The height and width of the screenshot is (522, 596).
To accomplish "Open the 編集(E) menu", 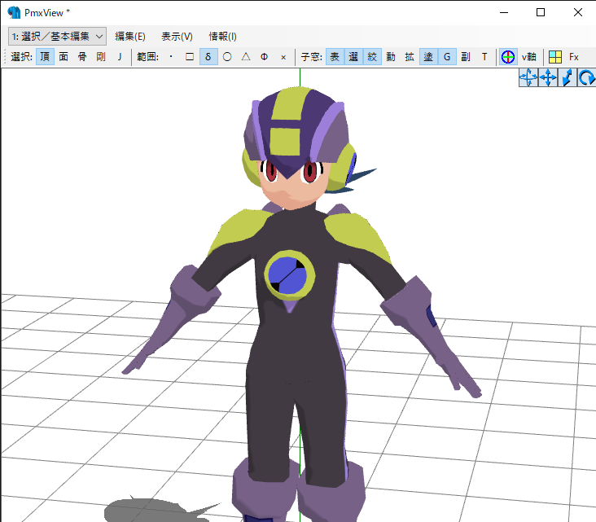I will click(x=130, y=36).
